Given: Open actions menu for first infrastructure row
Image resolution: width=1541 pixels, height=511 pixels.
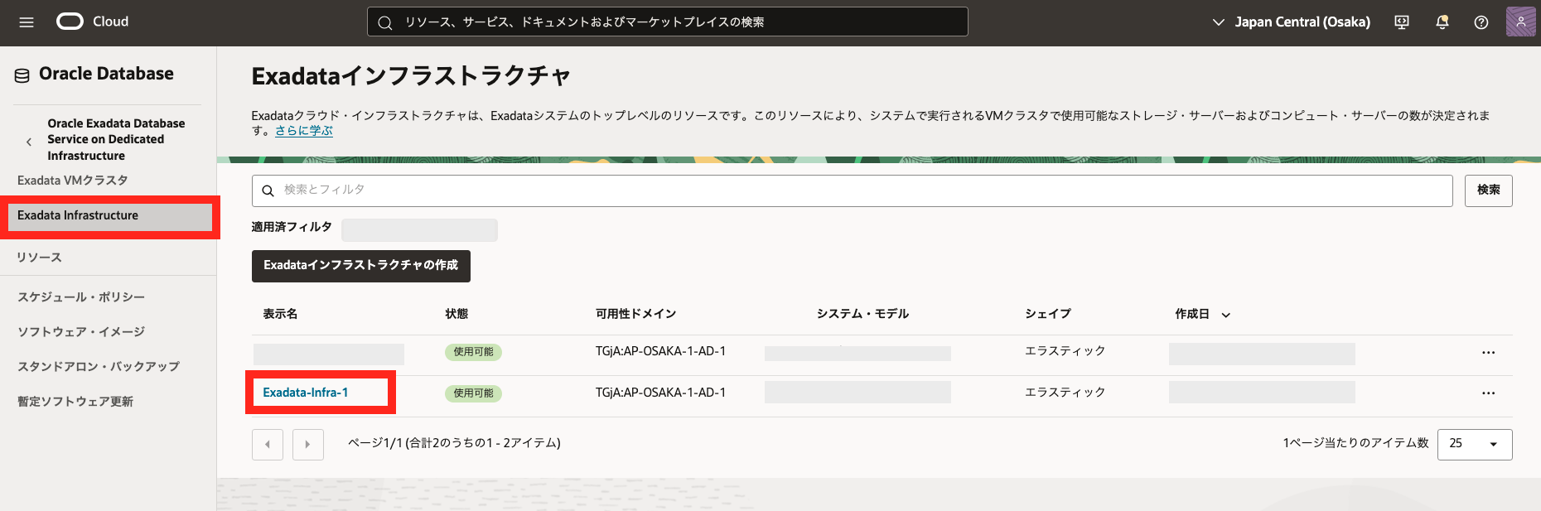Looking at the screenshot, I should [1488, 353].
